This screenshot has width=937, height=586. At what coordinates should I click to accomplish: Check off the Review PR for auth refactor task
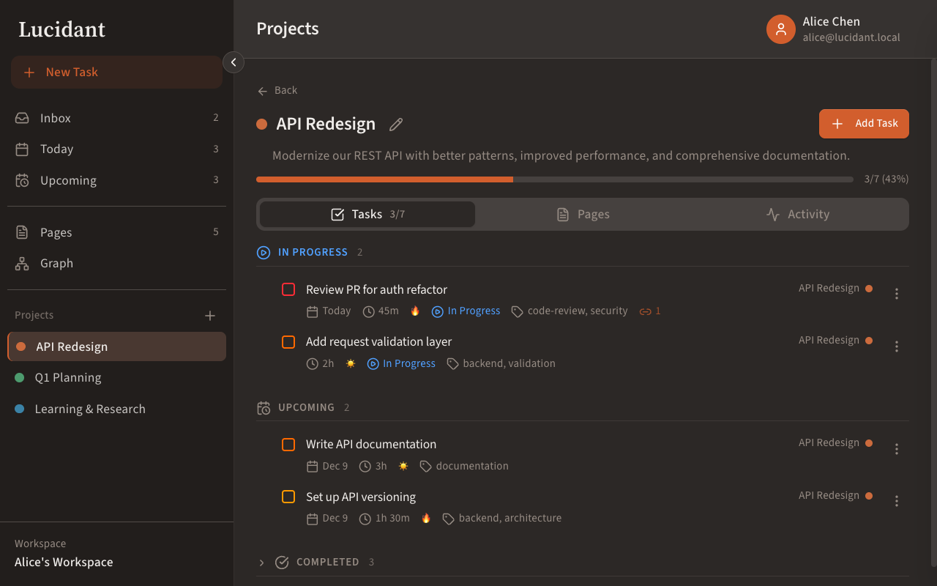click(288, 289)
